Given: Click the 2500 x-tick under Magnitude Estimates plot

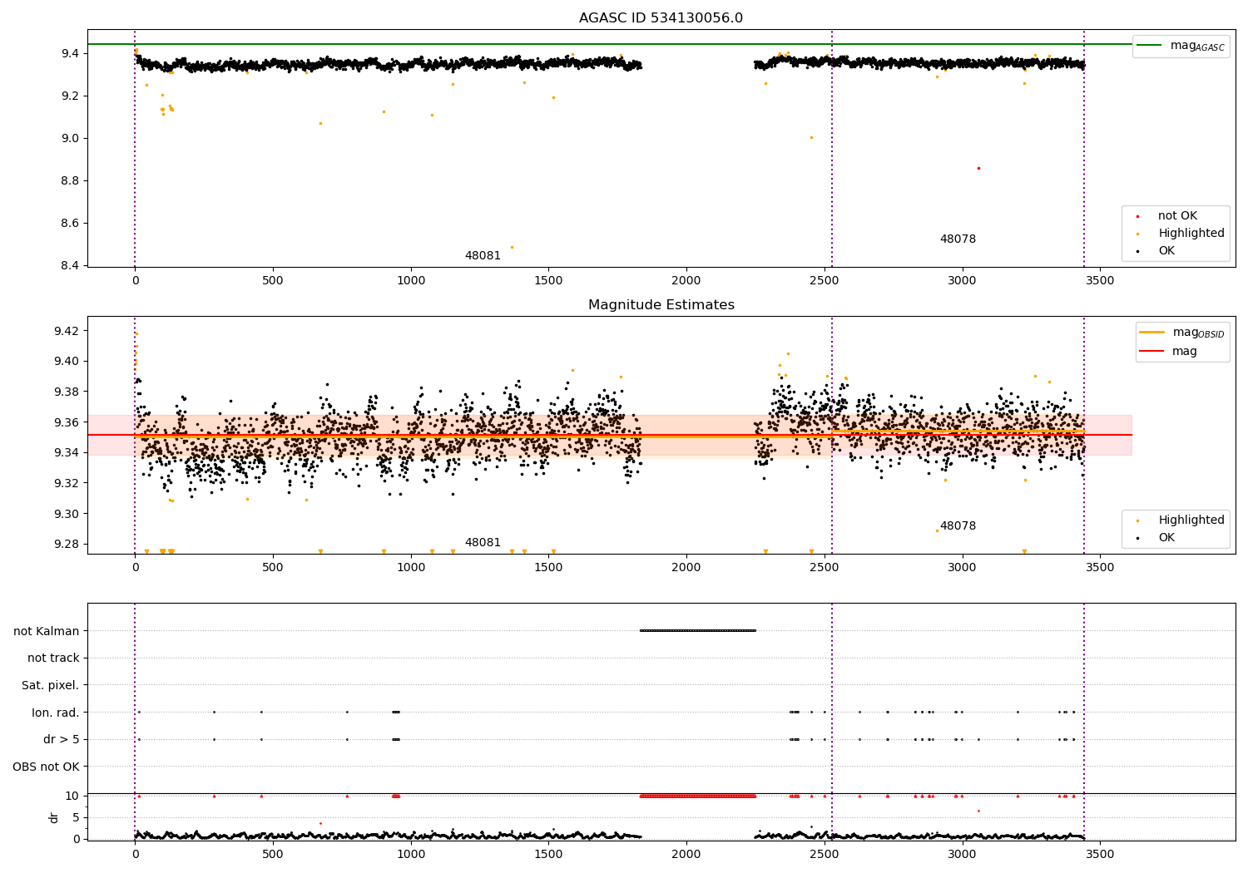Looking at the screenshot, I should coord(825,568).
